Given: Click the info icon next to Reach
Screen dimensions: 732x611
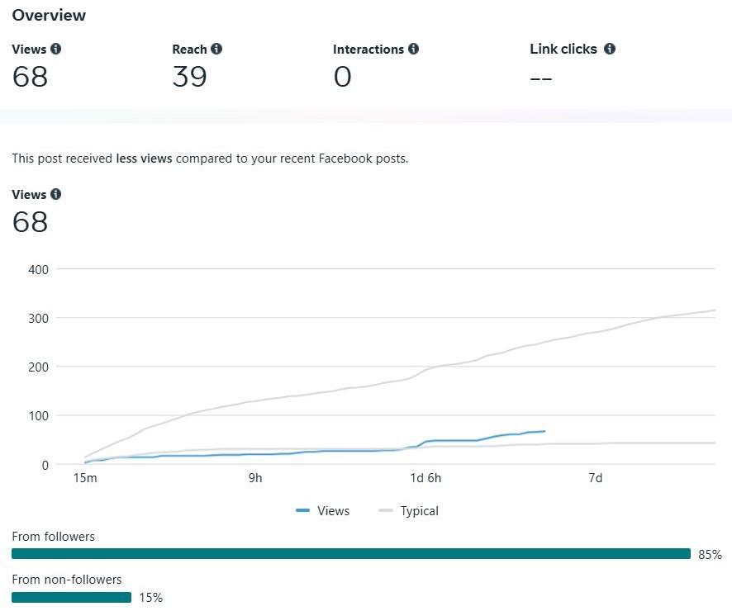Looking at the screenshot, I should click(x=216, y=50).
